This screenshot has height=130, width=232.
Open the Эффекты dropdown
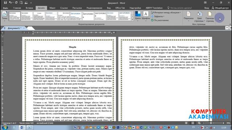158,16
